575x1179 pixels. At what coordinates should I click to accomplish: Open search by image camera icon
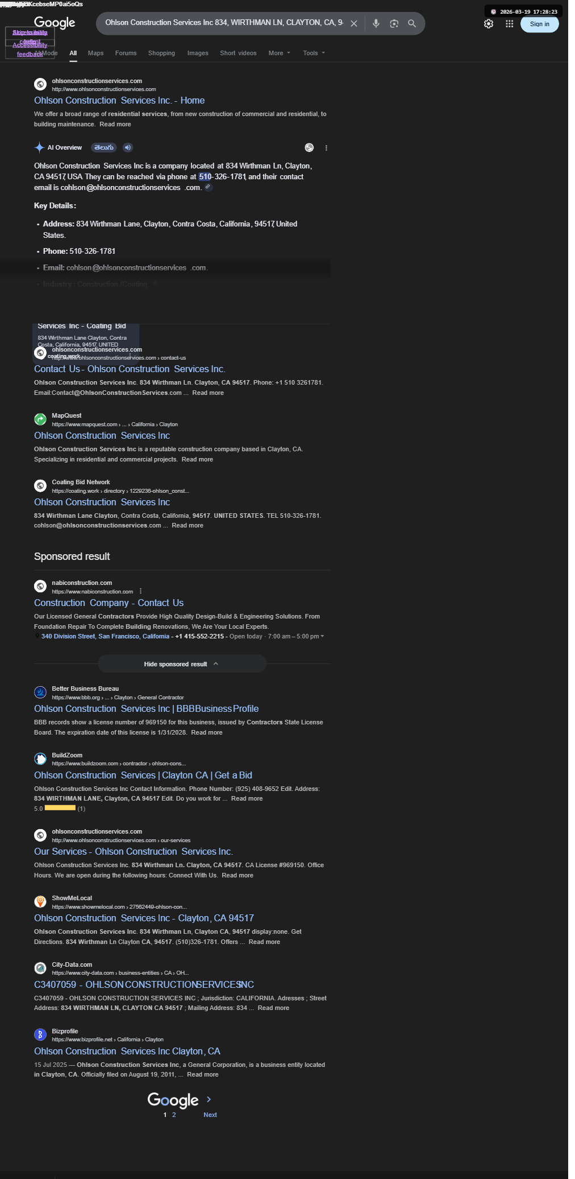(x=394, y=23)
